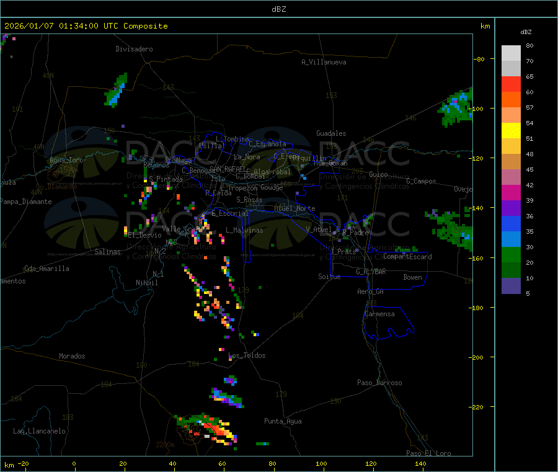Screen dimensions: 558x472
Task: Click the G_Campos map label
Action: tap(421, 181)
